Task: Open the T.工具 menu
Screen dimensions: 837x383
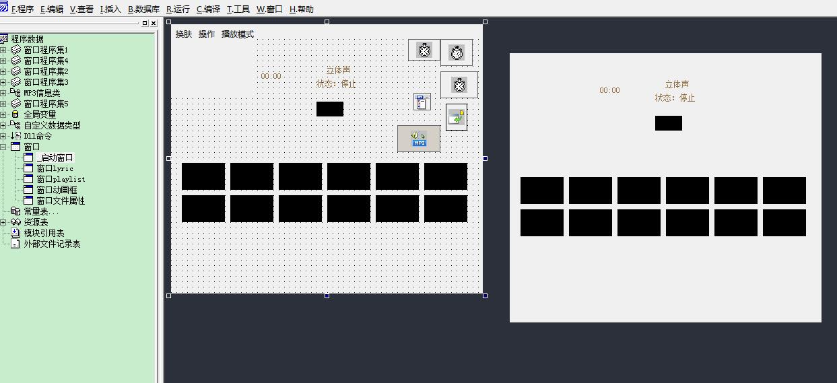Action: pos(238,9)
